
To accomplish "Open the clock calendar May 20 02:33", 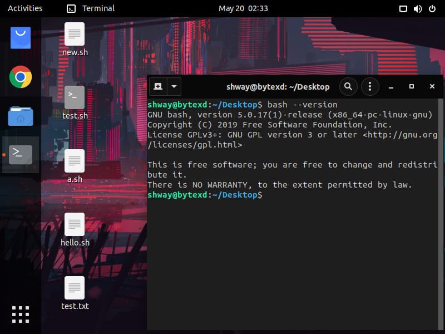I will coord(243,8).
